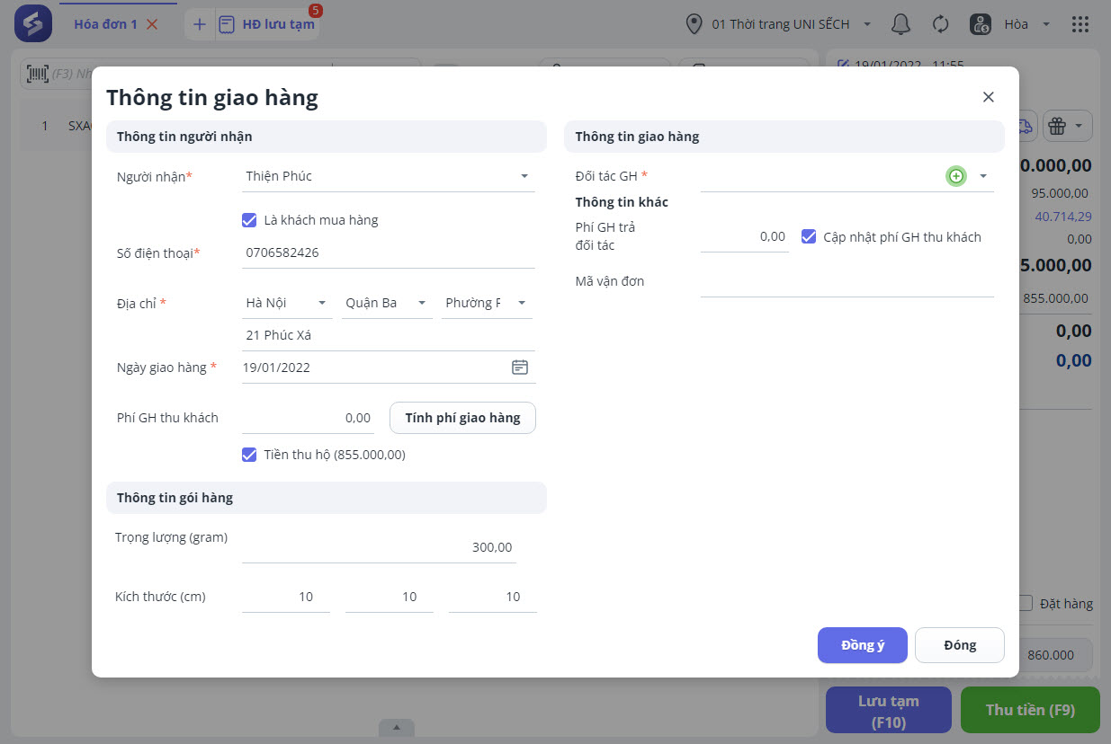The image size is (1111, 744).
Task: Add a new invoice tab with plus
Action: pos(200,24)
